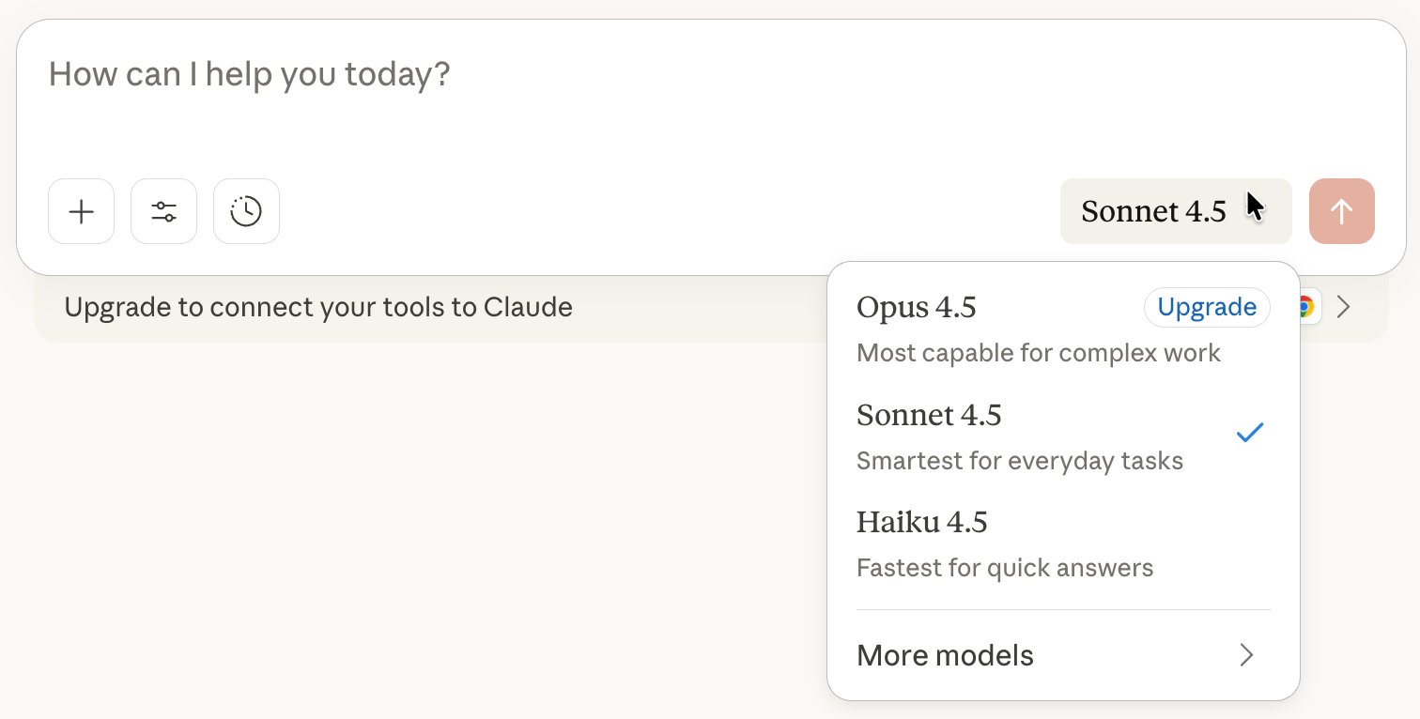Viewport: 1420px width, 719px height.
Task: Click the plus icon to add attachments
Action: 82,212
